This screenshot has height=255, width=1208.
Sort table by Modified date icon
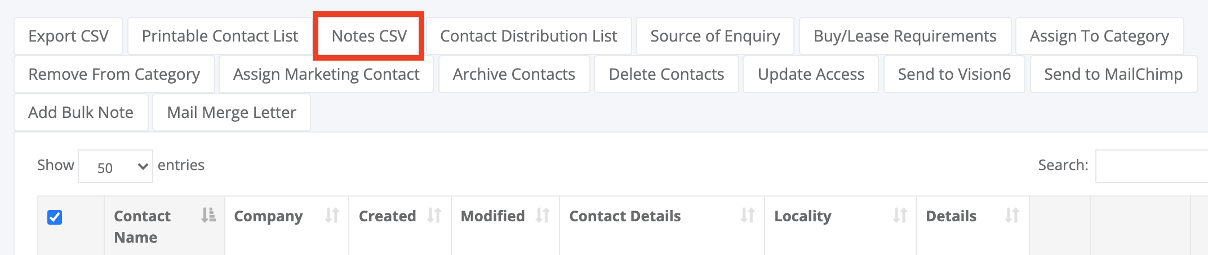tap(542, 215)
